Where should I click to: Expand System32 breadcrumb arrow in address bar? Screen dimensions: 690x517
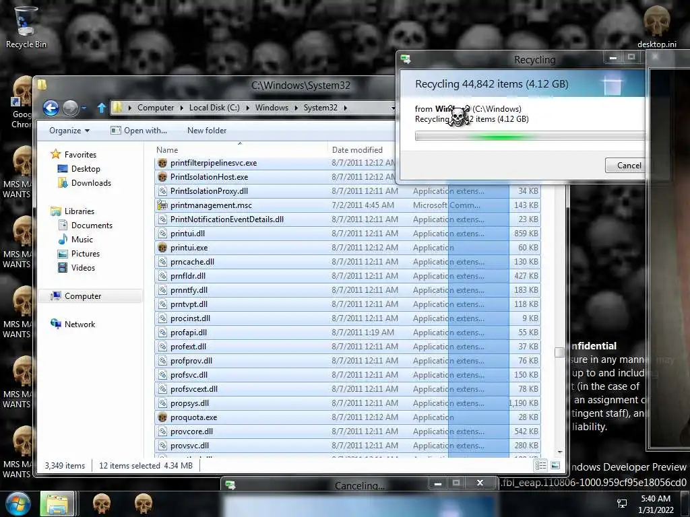pos(346,108)
